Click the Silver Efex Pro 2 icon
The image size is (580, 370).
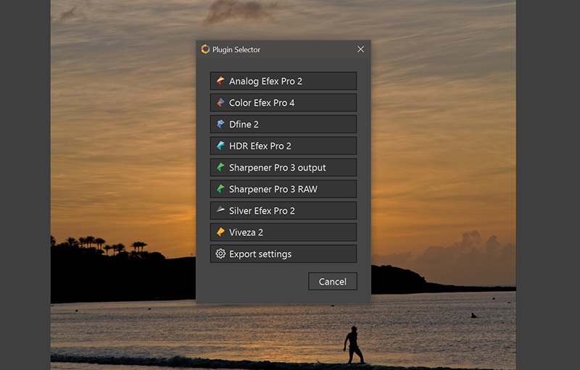(x=220, y=211)
